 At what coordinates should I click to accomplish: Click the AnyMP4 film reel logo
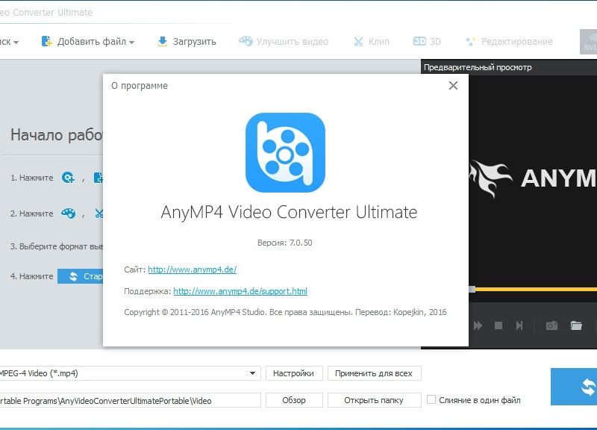tap(285, 152)
